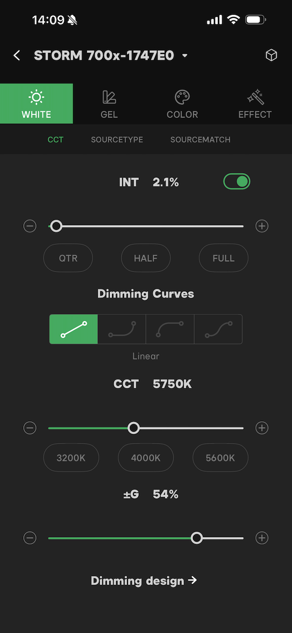Switch to the SOURCETYPE tab
This screenshot has width=292, height=633.
[x=117, y=139]
